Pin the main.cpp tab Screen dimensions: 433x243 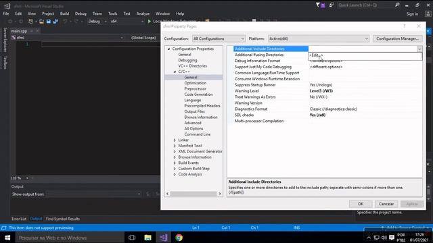pos(32,31)
